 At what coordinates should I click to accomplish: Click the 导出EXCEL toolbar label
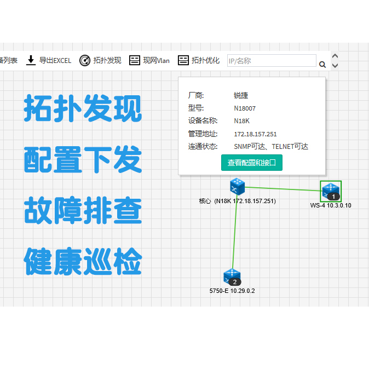point(55,61)
